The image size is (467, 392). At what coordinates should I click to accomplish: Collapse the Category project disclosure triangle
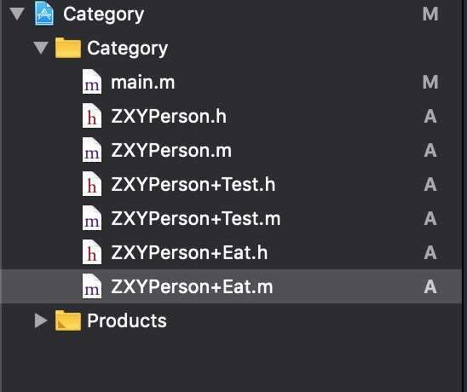pos(17,14)
